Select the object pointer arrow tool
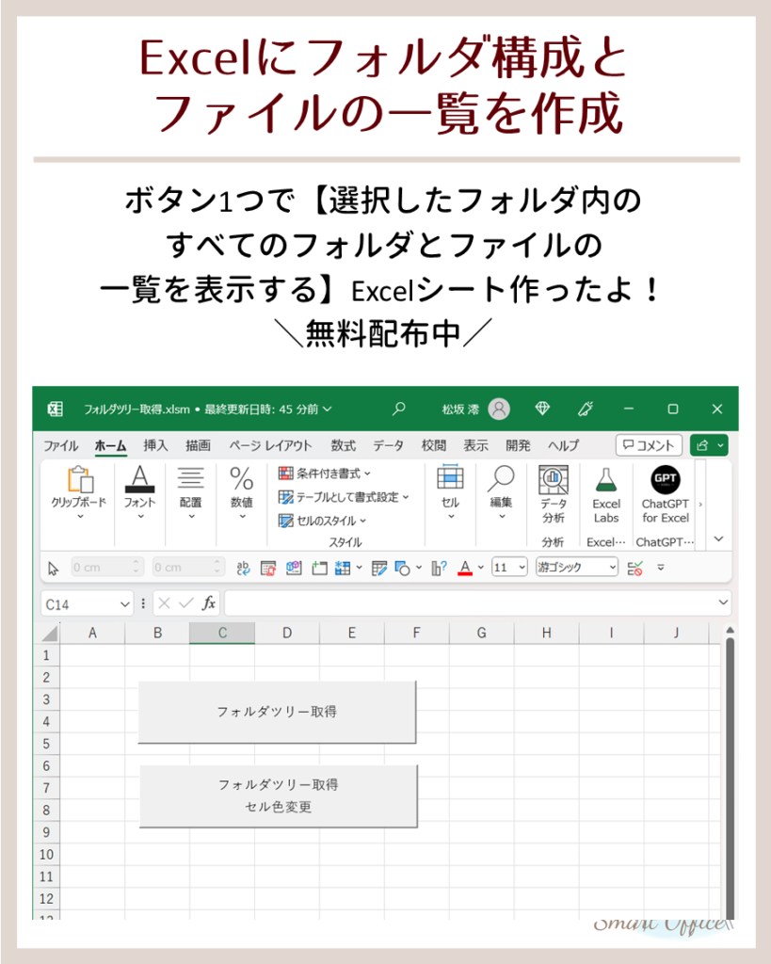The height and width of the screenshot is (964, 771). 54,568
